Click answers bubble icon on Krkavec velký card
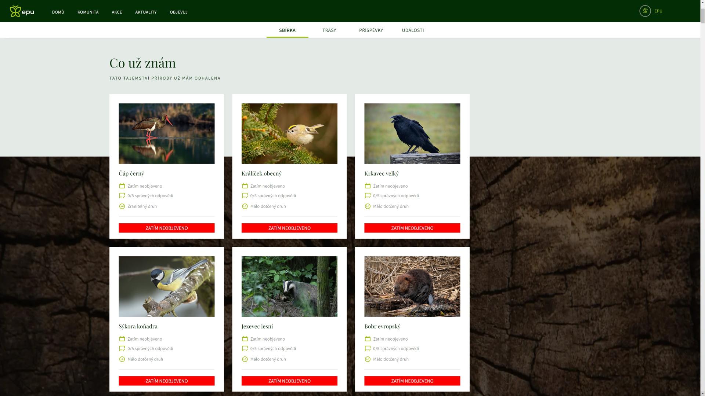The width and height of the screenshot is (705, 396). click(368, 195)
